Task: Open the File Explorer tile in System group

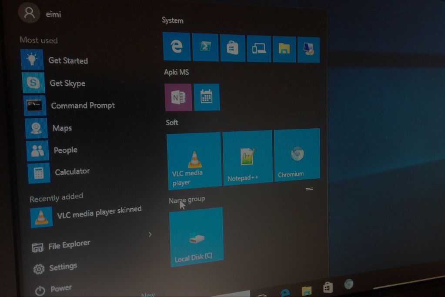Action: pyautogui.click(x=284, y=49)
